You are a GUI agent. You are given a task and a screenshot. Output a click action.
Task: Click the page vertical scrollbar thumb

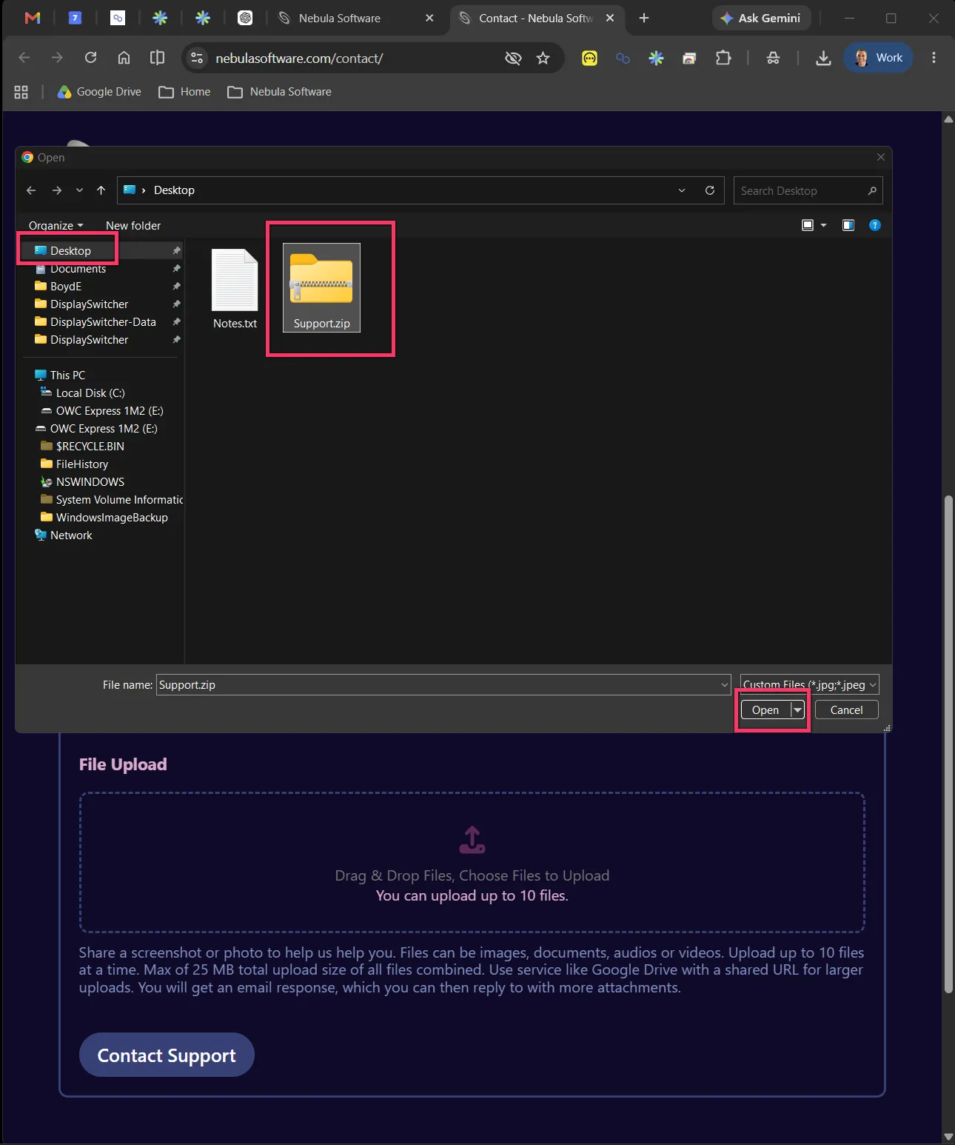(948, 744)
